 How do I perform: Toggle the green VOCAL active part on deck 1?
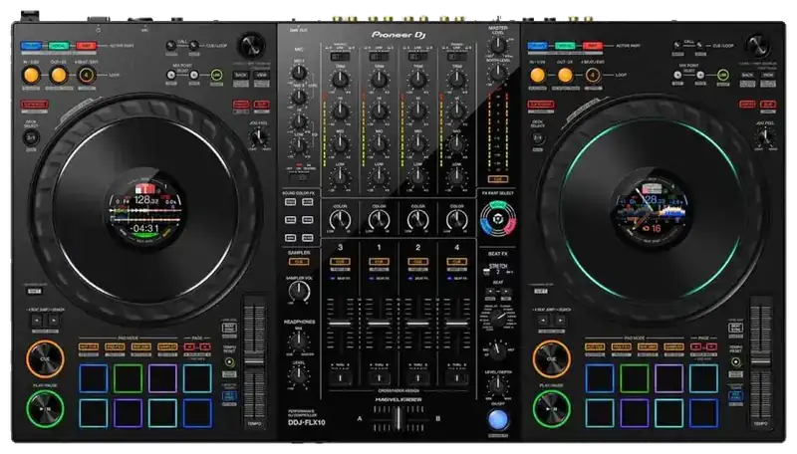tap(59, 46)
